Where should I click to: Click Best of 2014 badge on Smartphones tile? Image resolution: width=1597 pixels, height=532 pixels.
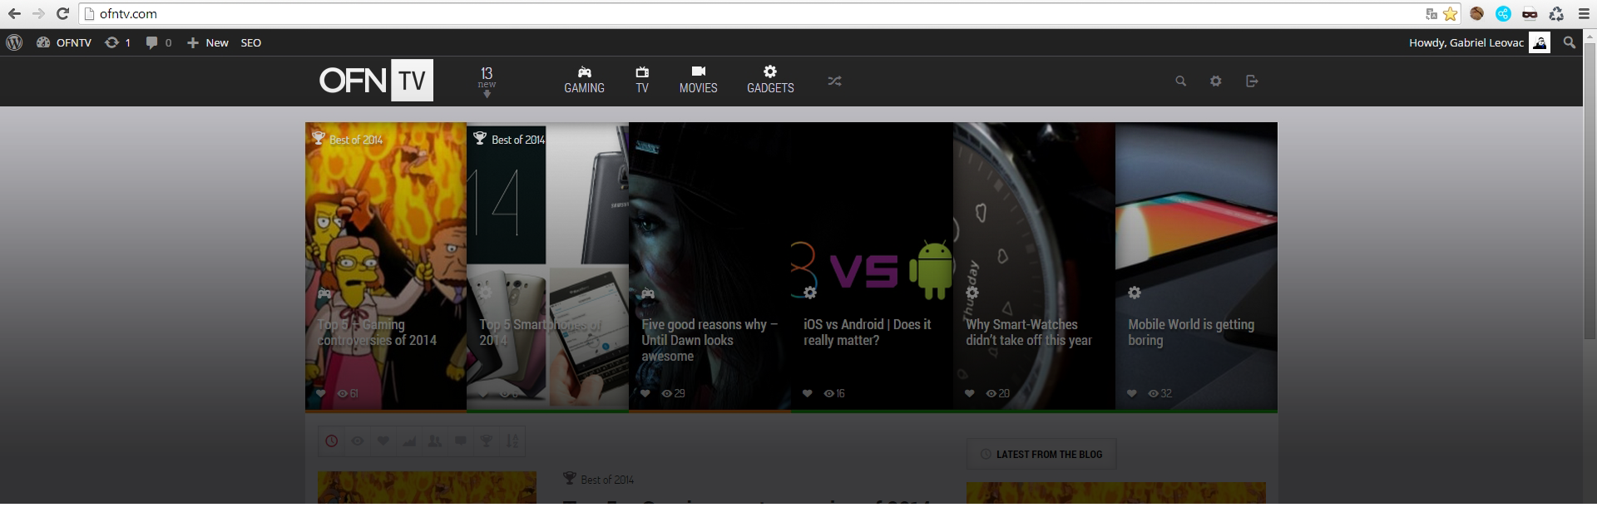coord(509,139)
